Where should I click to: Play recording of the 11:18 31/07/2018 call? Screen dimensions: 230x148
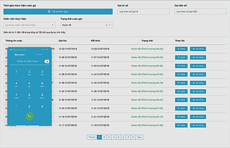tap(181, 117)
